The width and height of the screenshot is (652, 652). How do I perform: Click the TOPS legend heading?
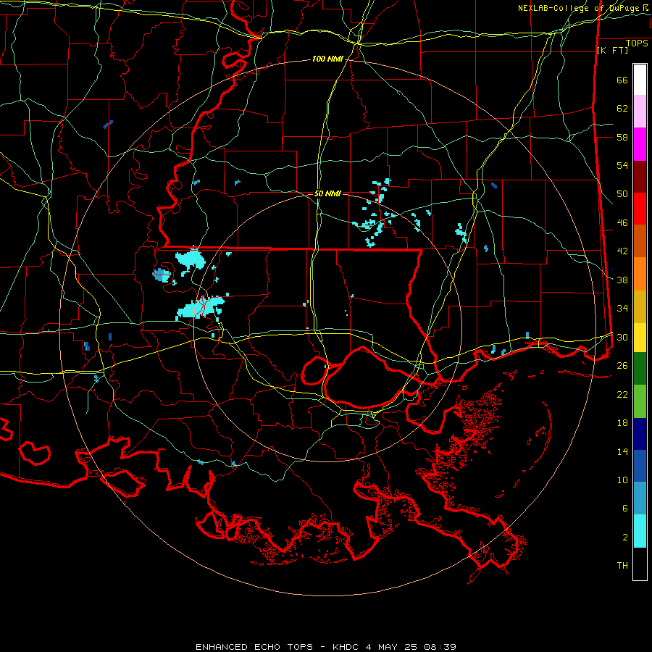pos(637,43)
